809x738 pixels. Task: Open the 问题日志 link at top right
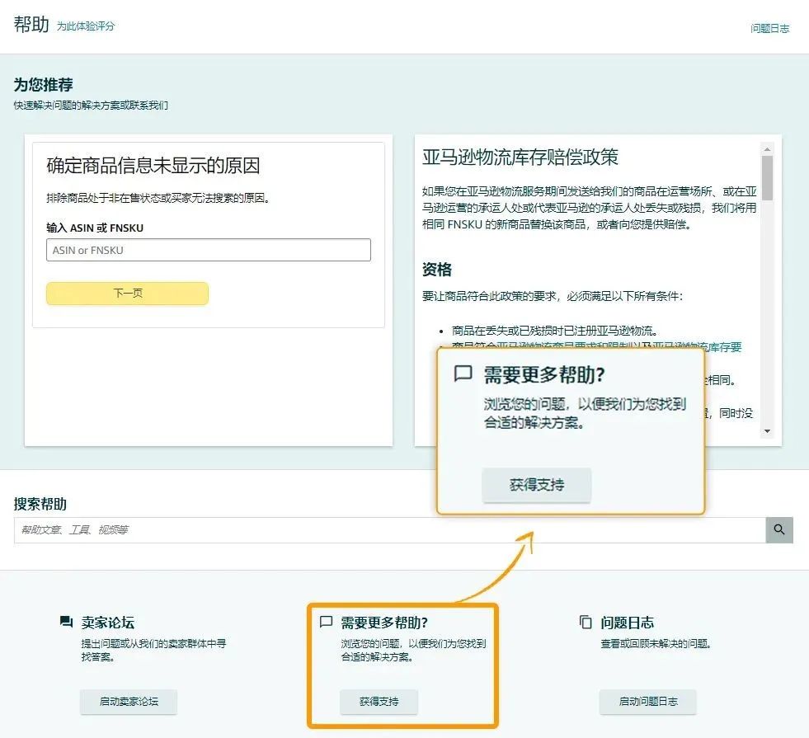(770, 27)
